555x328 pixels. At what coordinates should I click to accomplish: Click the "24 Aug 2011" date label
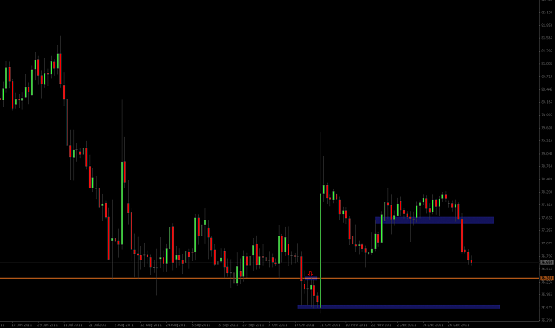177,324
